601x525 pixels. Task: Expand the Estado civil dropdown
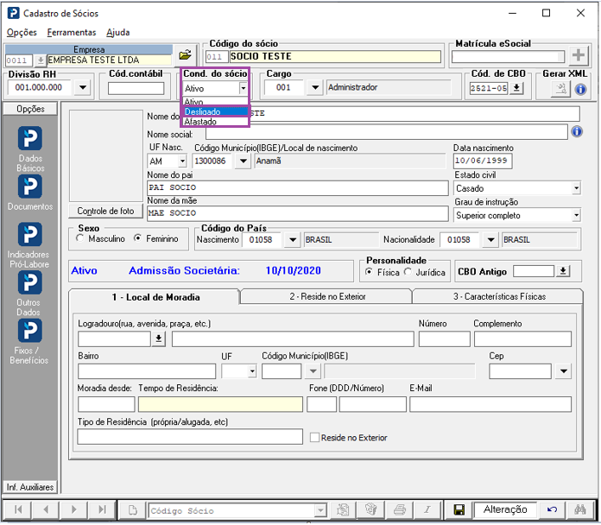click(x=576, y=188)
